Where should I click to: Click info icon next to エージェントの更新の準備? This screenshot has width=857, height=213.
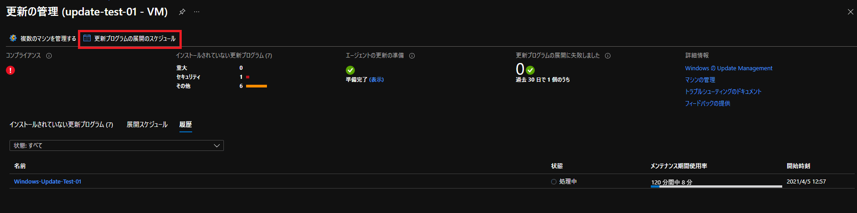tap(412, 56)
